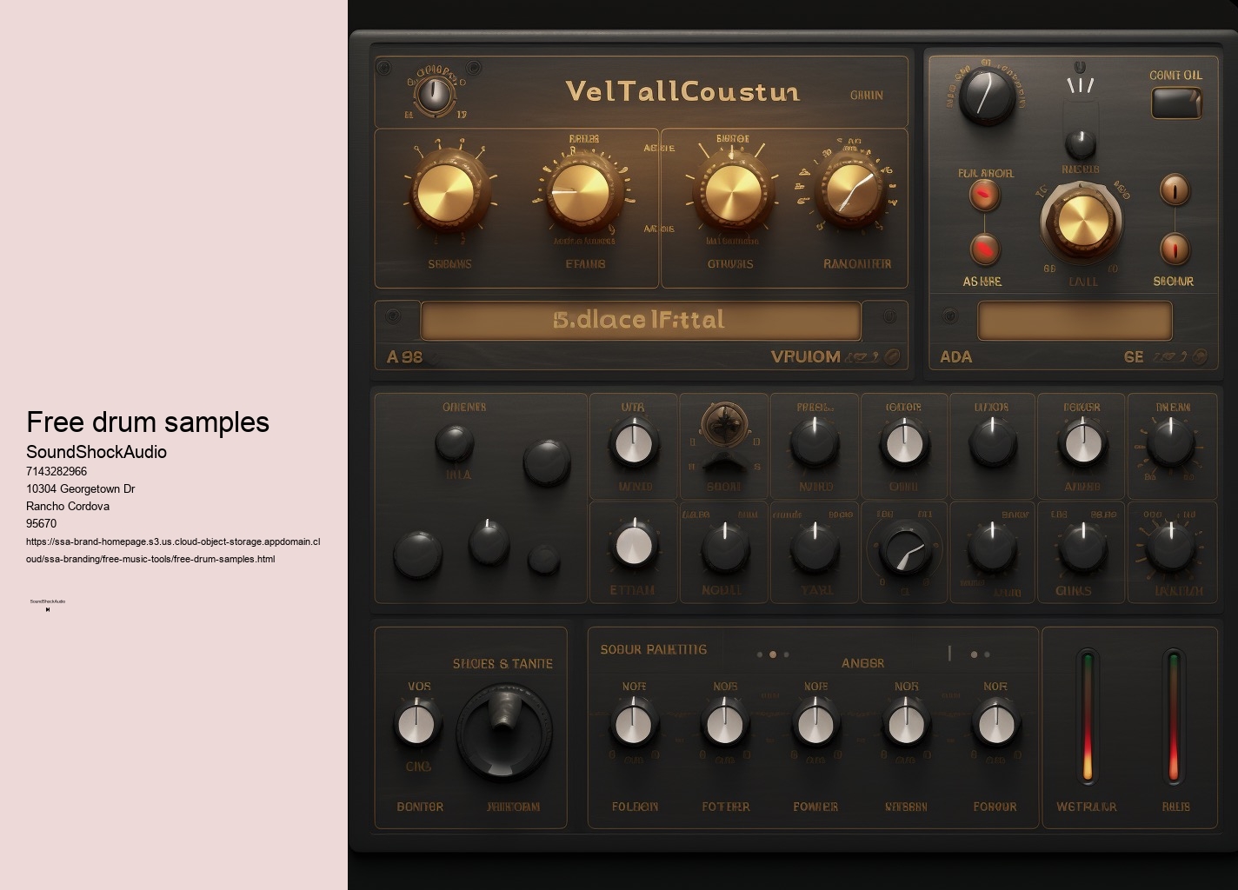
Task: Toggle the amber button above SIOHUR
Action: (1175, 189)
